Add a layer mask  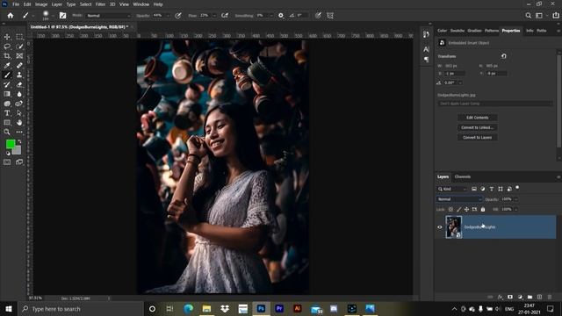(x=510, y=297)
